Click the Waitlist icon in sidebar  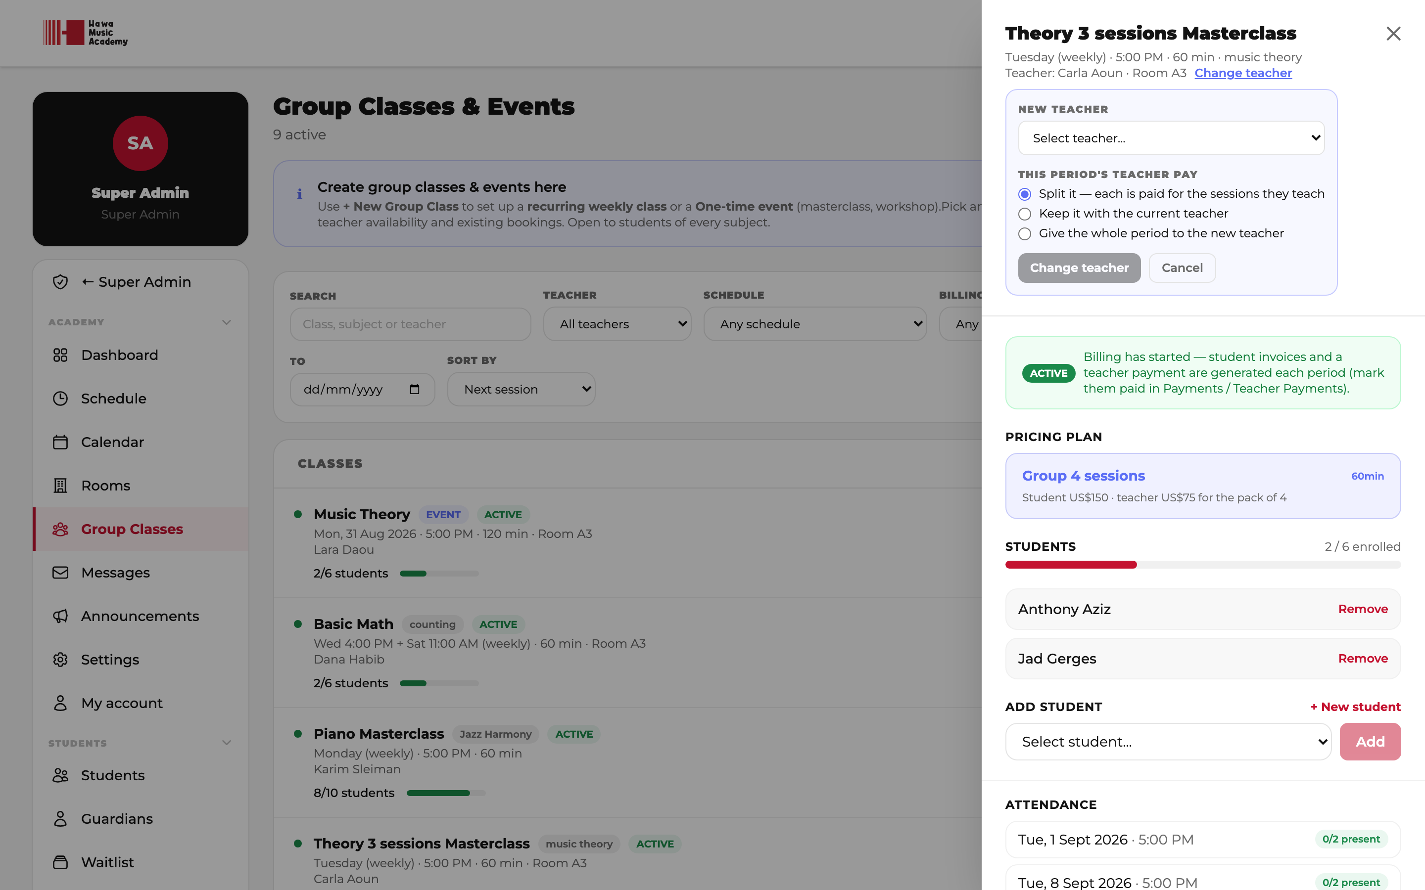point(60,862)
